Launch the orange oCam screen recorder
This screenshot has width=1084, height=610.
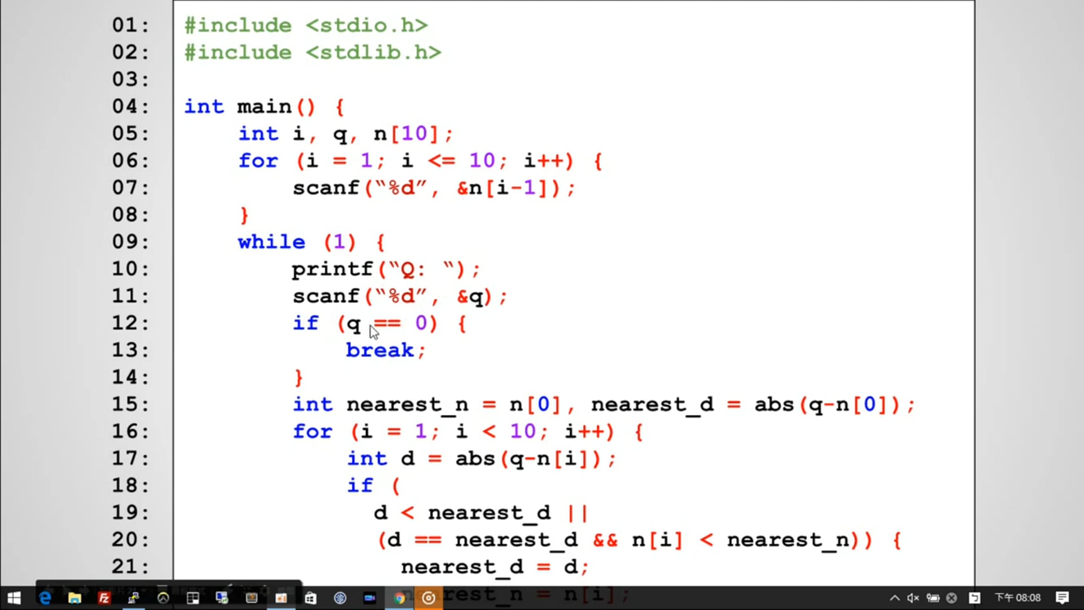click(x=427, y=598)
